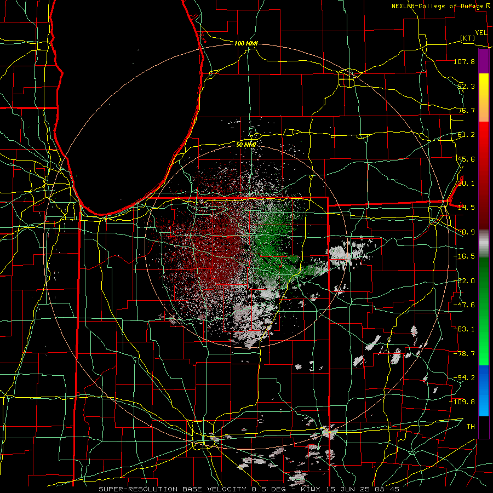Viewport: 493px width, 493px height.
Task: Pick the blue segment of velocity color bar
Action: (484, 391)
